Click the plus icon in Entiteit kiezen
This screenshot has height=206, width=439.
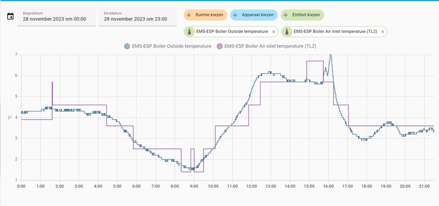286,15
